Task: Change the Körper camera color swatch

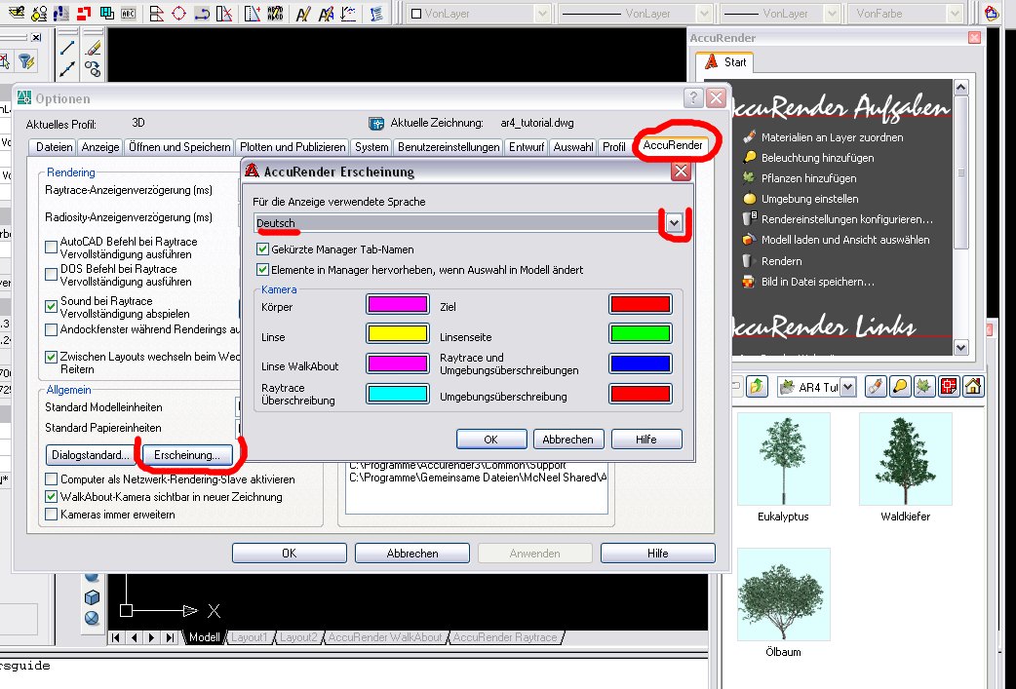Action: tap(398, 304)
